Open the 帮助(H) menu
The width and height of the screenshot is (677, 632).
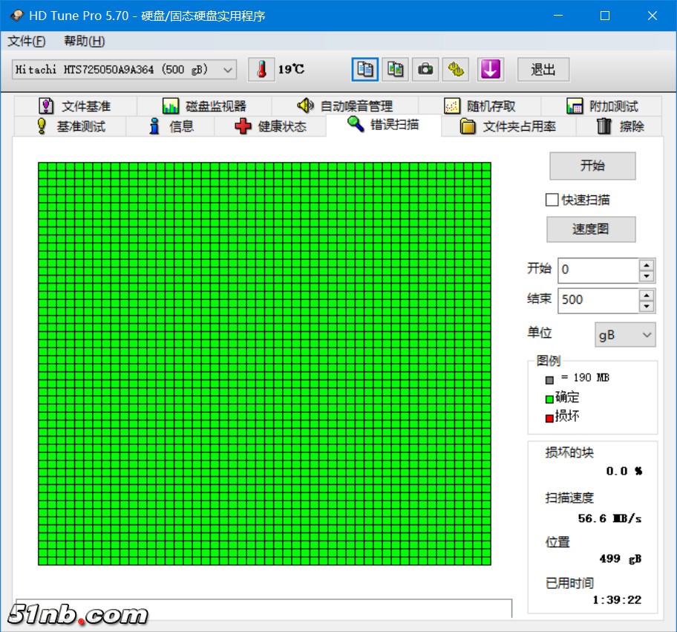84,41
